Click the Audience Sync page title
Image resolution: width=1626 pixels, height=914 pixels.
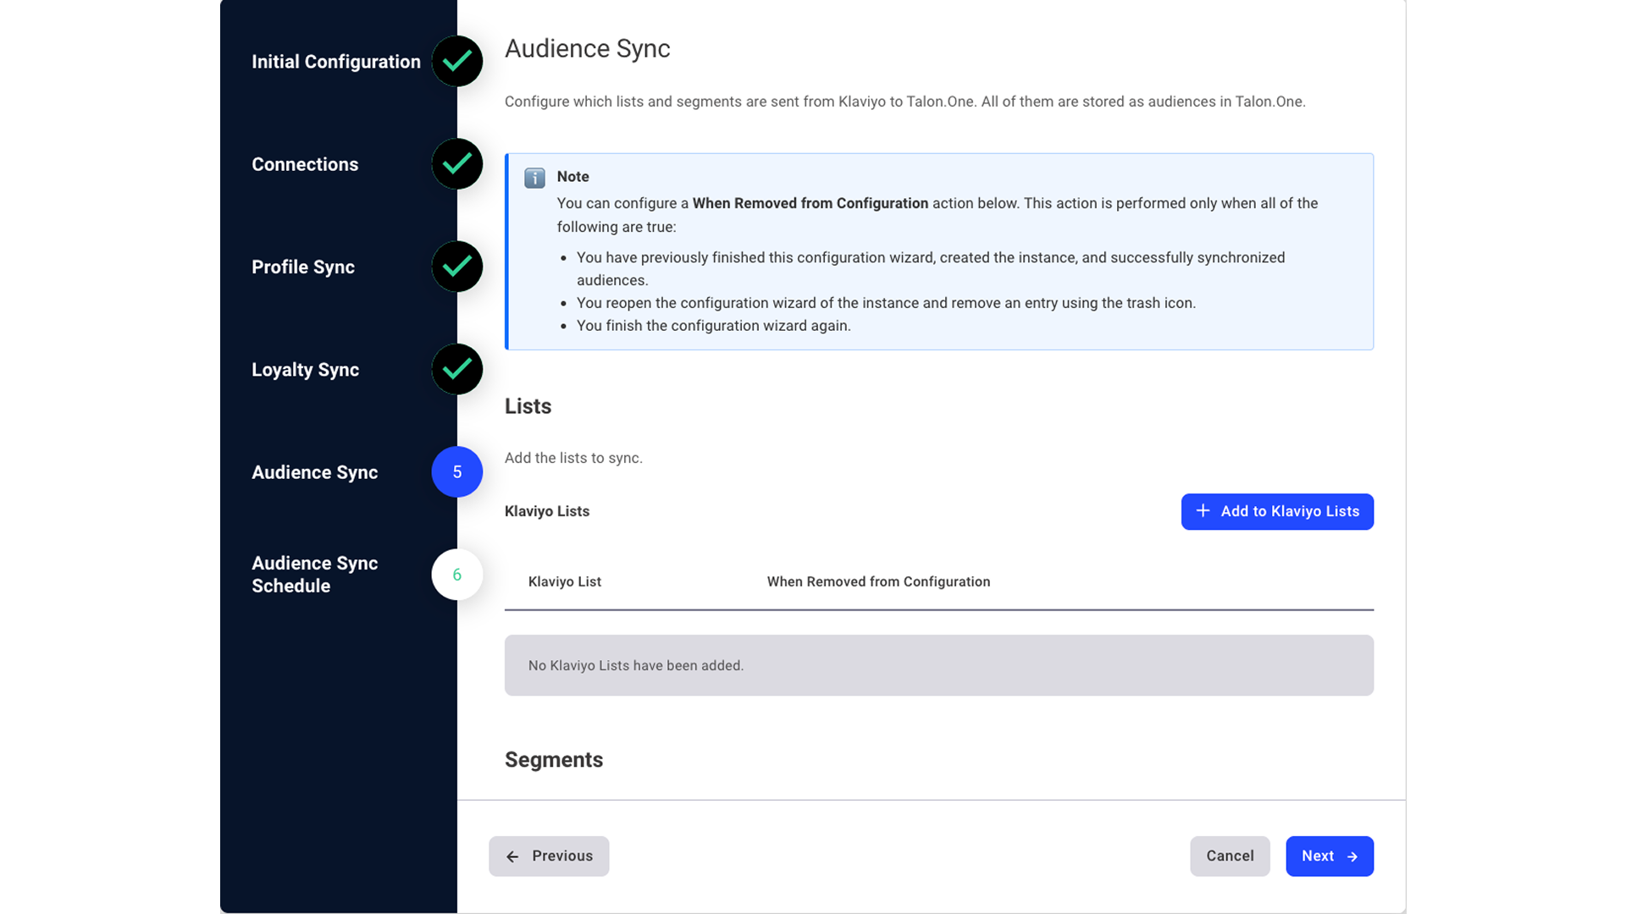click(588, 48)
